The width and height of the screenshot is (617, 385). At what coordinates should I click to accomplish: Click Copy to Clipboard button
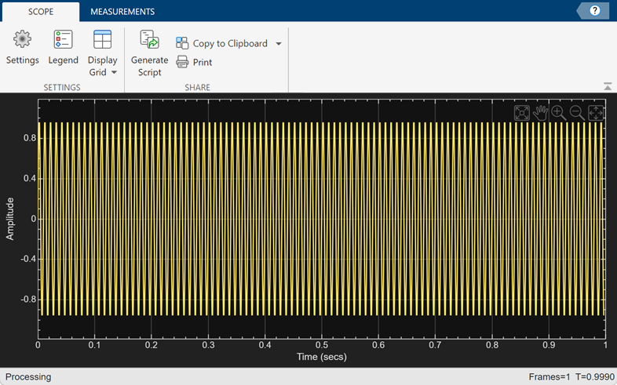(x=222, y=44)
